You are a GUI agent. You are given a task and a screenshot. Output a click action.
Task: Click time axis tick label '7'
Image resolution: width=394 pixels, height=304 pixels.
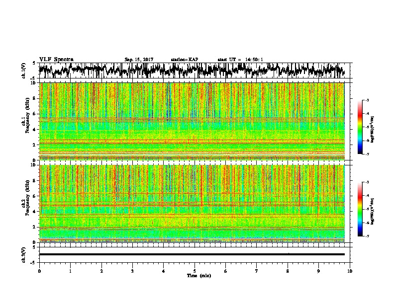coord(257,271)
